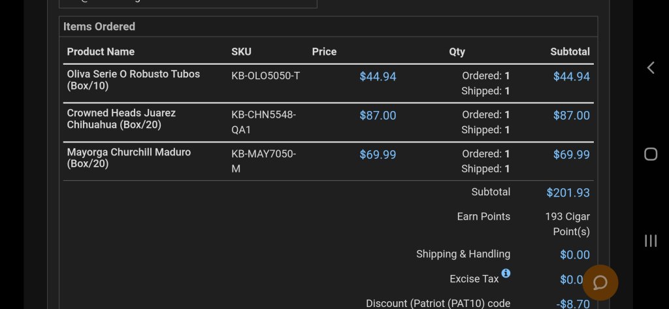Click the Excise Tax info icon
Screen dimensions: 669x309
click(x=506, y=273)
